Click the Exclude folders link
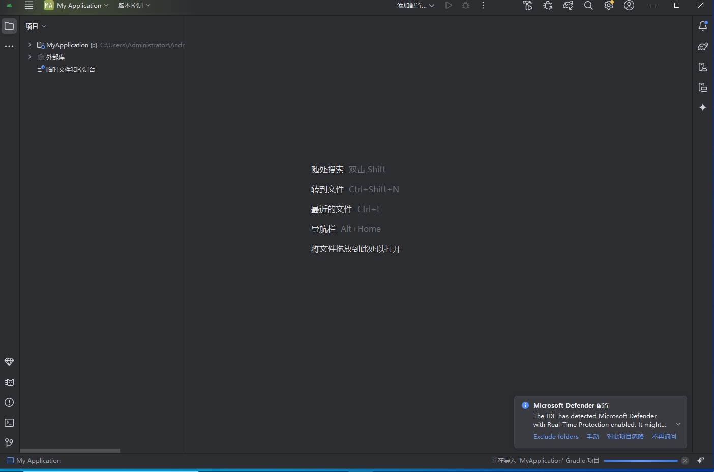The height and width of the screenshot is (472, 714). click(x=556, y=436)
